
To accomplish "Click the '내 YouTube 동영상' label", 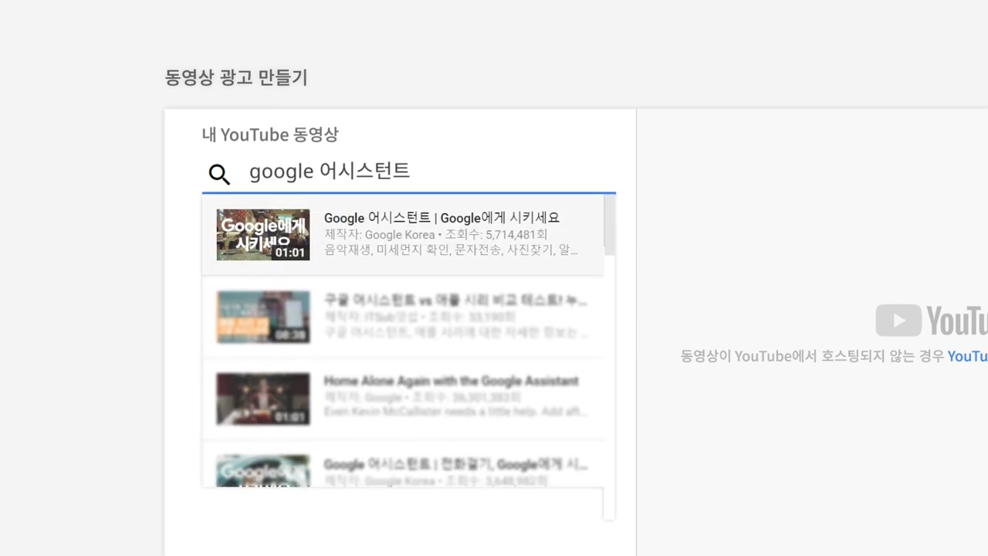I will coord(270,134).
